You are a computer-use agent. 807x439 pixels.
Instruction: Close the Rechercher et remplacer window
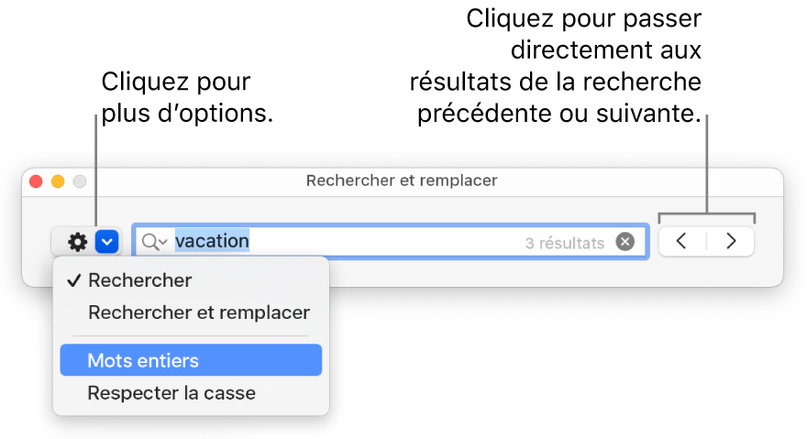[x=37, y=181]
